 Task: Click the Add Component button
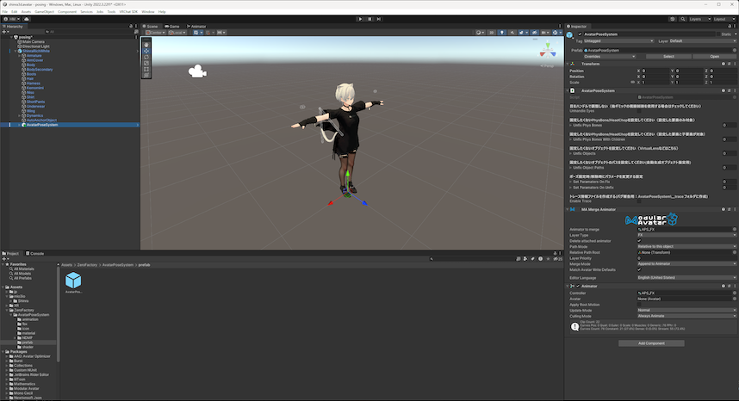(x=652, y=343)
